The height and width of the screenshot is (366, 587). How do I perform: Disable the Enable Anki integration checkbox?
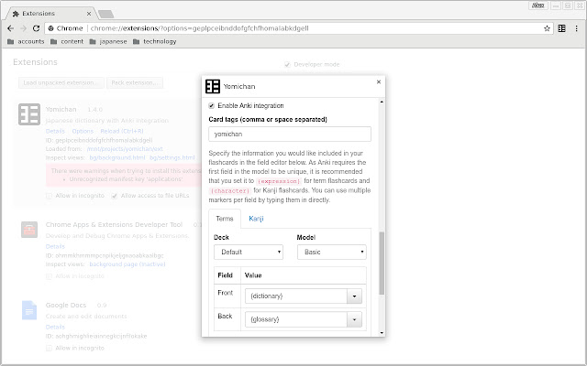213,106
